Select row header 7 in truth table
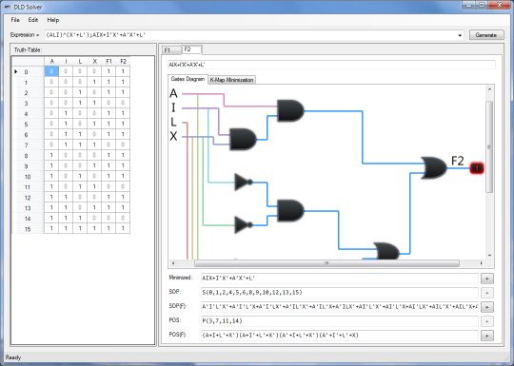This screenshot has width=514, height=366. pyautogui.click(x=28, y=145)
